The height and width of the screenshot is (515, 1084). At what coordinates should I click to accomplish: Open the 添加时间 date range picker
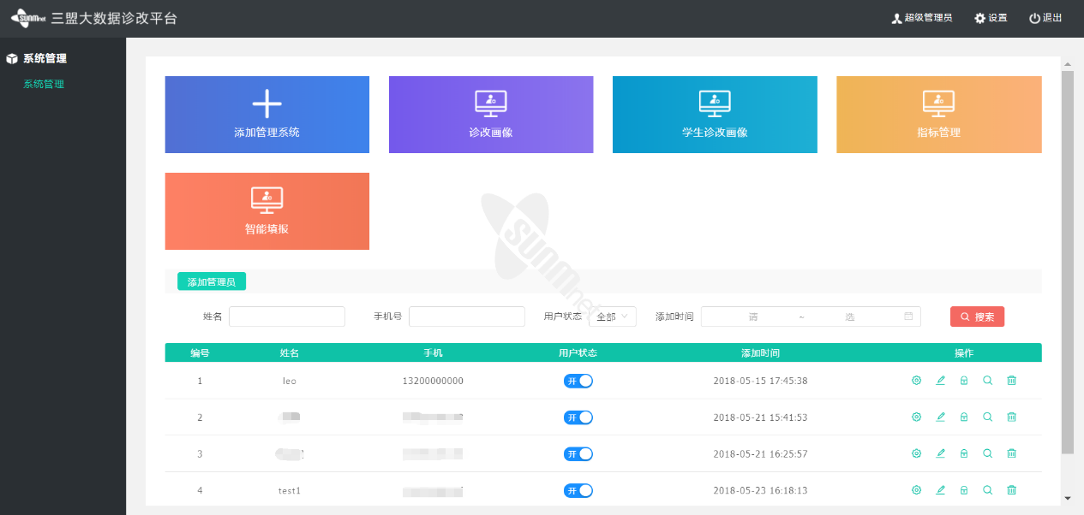[810, 317]
